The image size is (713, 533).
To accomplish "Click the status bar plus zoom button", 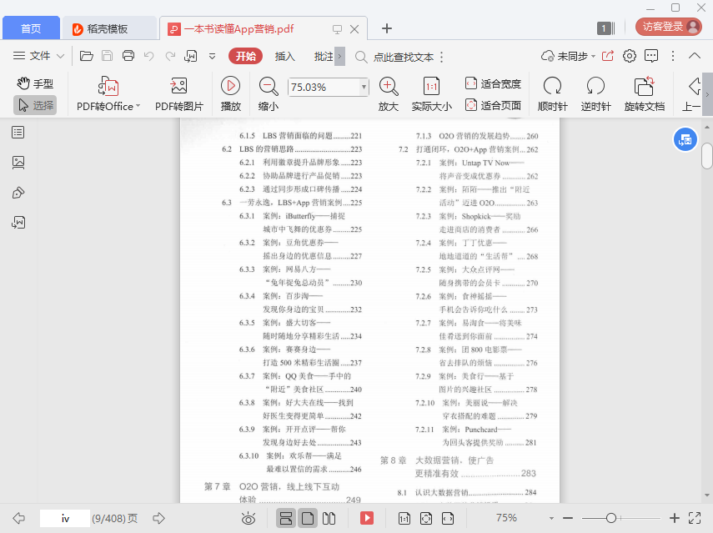I will coord(675,518).
